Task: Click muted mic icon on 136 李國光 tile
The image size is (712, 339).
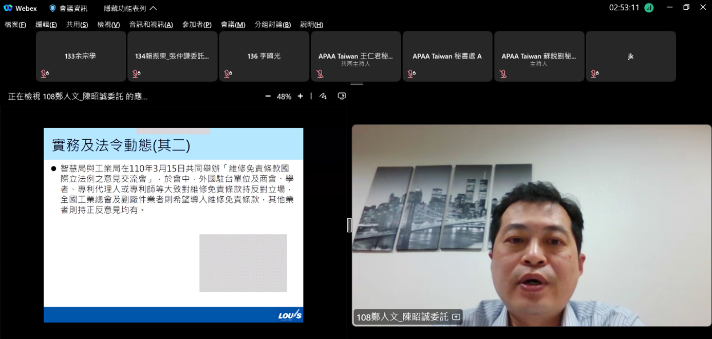Action: point(228,74)
